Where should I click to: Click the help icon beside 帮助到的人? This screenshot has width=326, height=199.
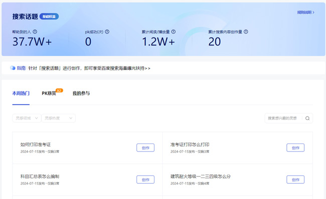click(x=35, y=31)
